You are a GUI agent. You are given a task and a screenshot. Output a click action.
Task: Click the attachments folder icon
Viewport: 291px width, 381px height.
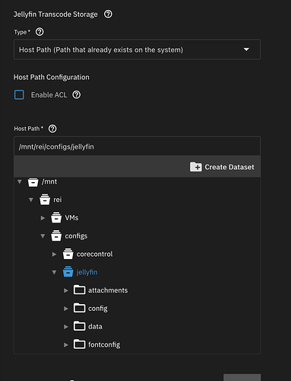(x=79, y=290)
